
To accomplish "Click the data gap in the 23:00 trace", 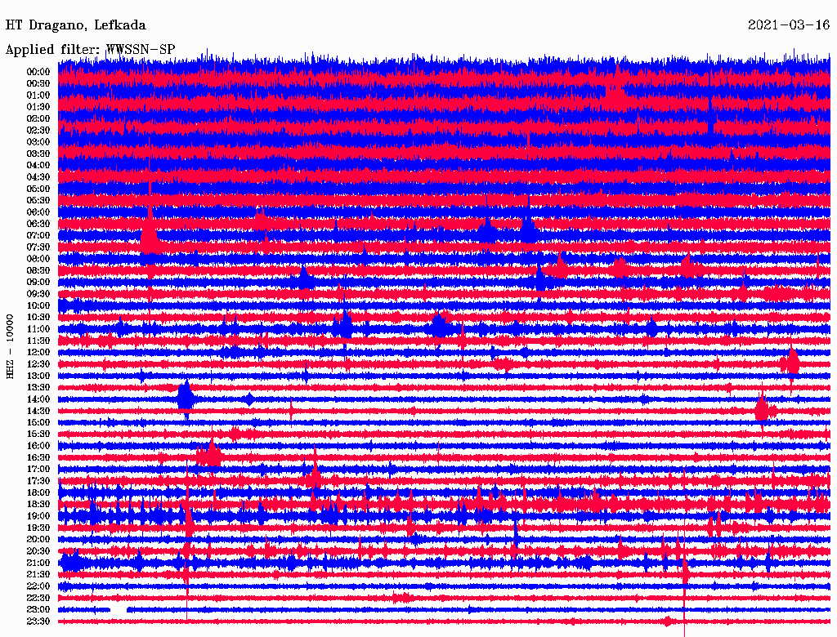I will (x=119, y=610).
